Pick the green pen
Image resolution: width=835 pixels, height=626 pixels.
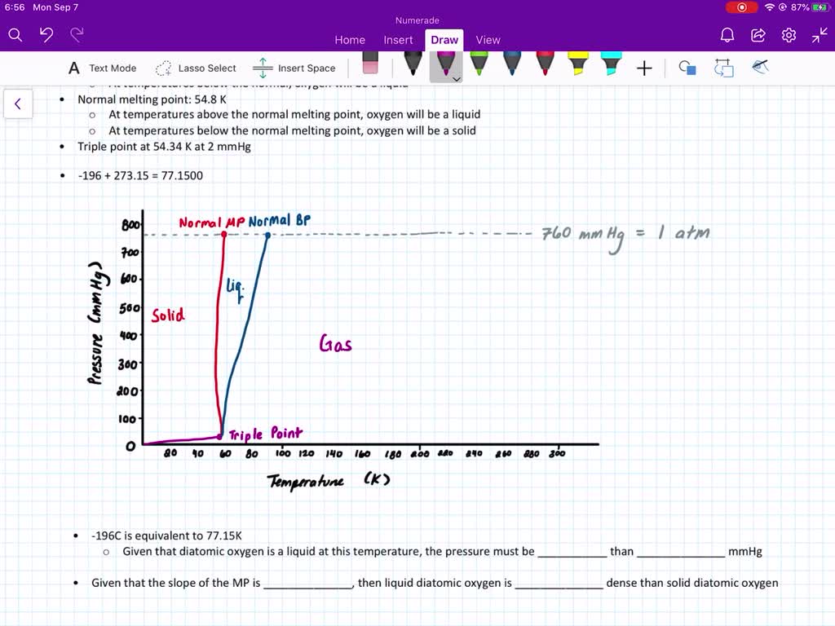[479, 64]
